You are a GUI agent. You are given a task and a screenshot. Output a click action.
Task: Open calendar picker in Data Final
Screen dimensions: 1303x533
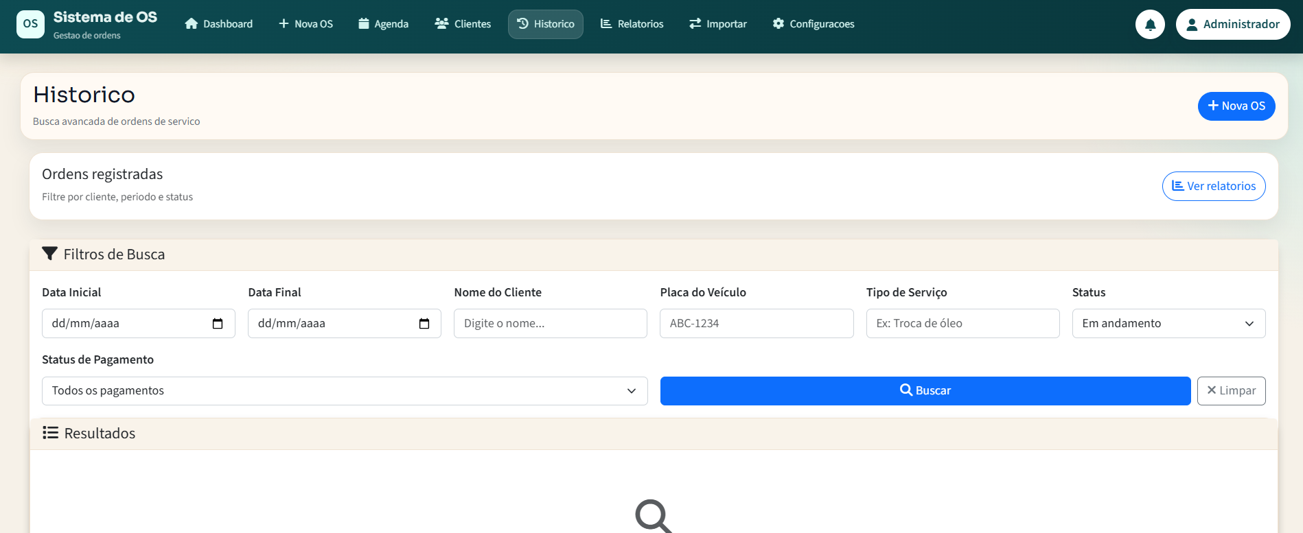click(x=424, y=324)
